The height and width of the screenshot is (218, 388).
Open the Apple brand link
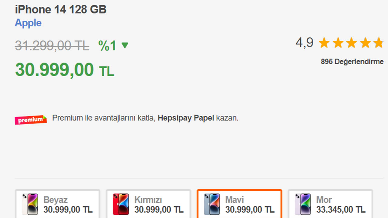[x=28, y=23]
